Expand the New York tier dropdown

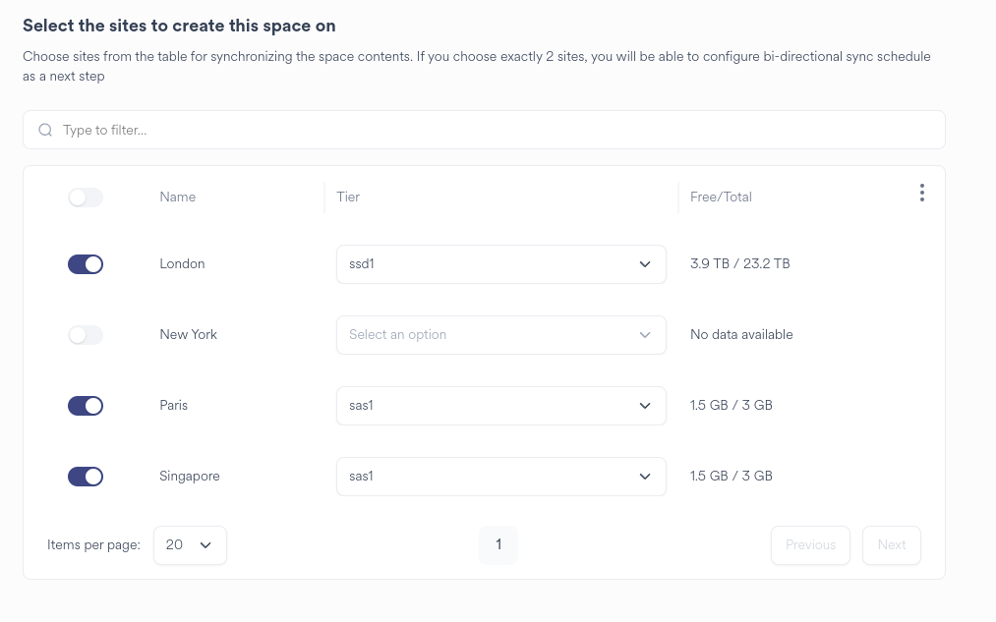(500, 335)
